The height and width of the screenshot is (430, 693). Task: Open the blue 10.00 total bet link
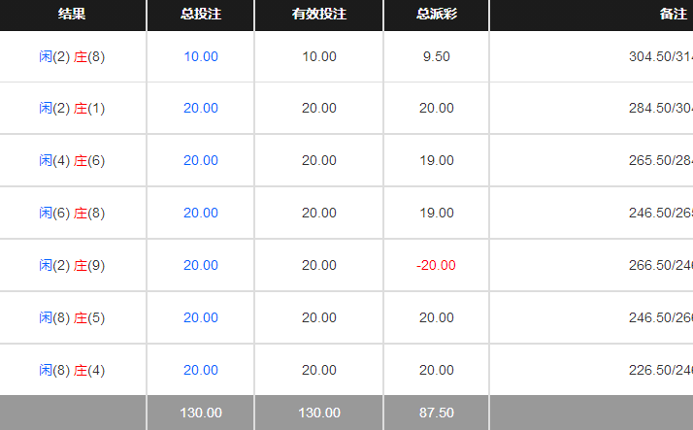coord(201,56)
